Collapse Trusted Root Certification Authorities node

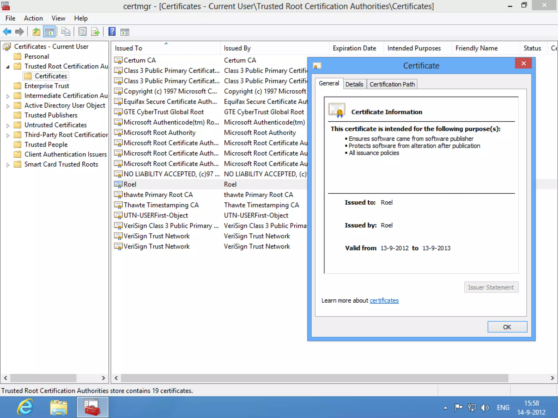(x=8, y=67)
